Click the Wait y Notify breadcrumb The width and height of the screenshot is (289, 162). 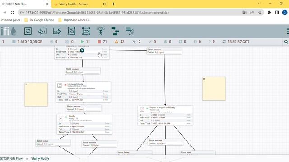coord(40,159)
